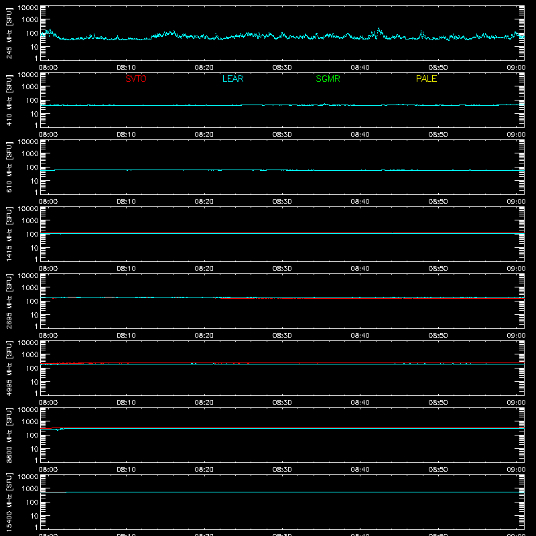Image resolution: width=536 pixels, height=536 pixels.
Task: Click the 09:00 tick label of 1415 MHz plot
Action: [516, 269]
